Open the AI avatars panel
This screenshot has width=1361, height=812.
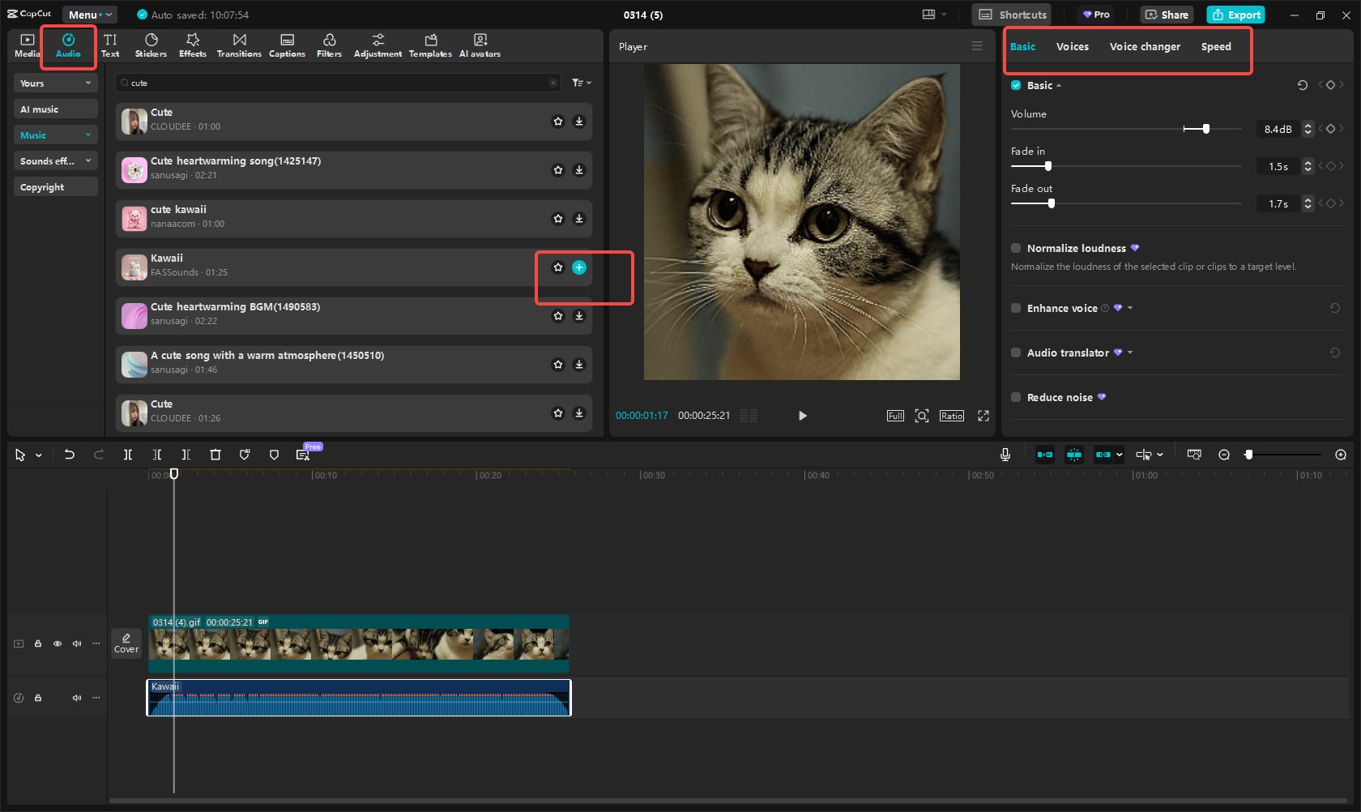(480, 45)
